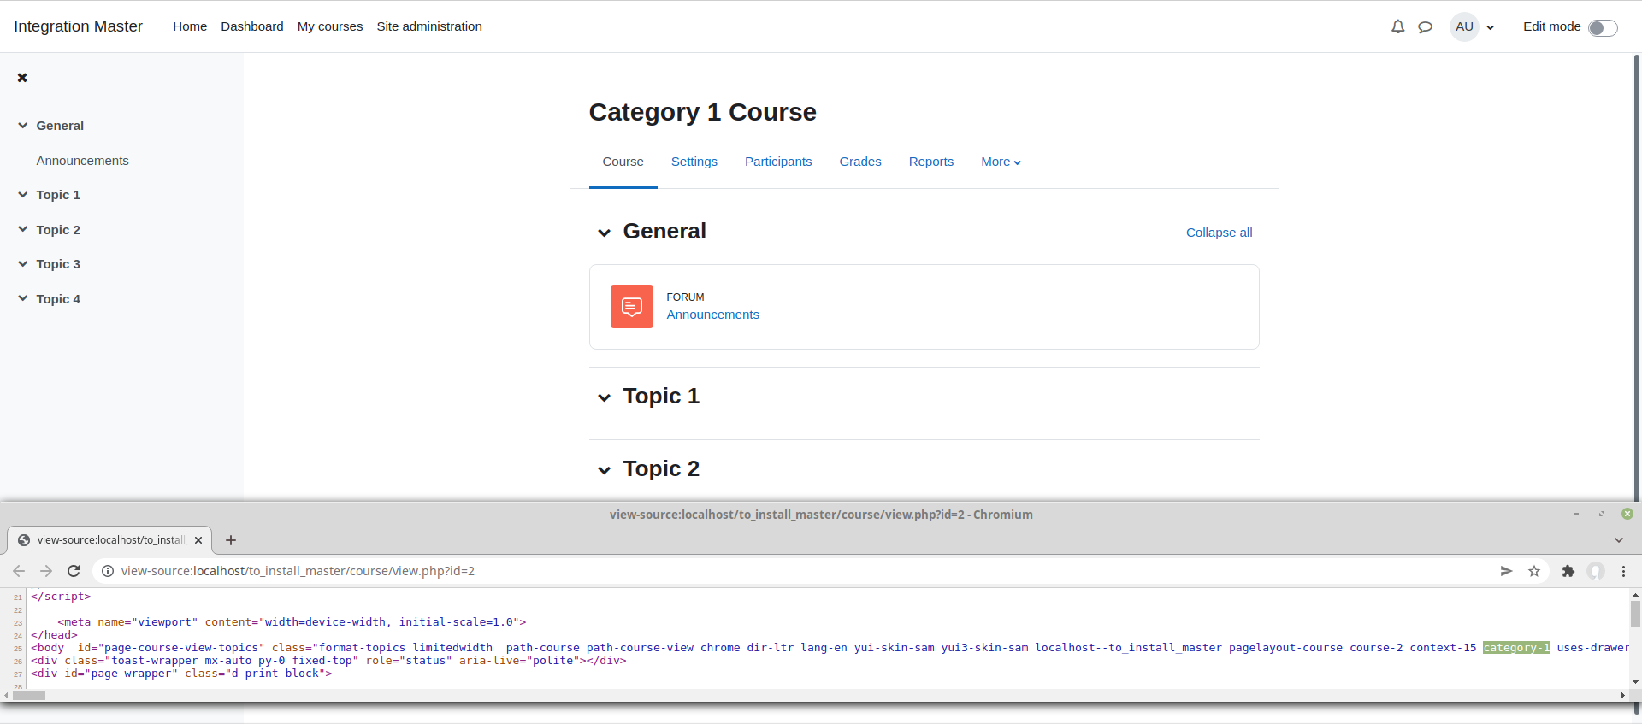Close the view-source tab
The image size is (1642, 724).
coord(198,540)
